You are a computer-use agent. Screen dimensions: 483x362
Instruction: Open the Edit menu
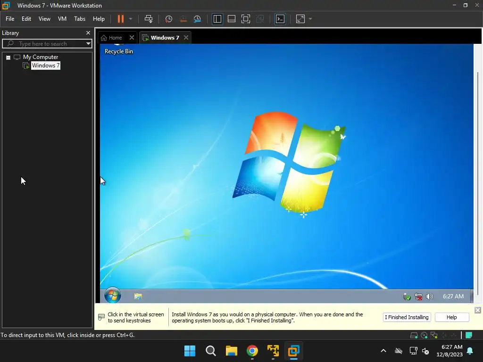pos(26,19)
